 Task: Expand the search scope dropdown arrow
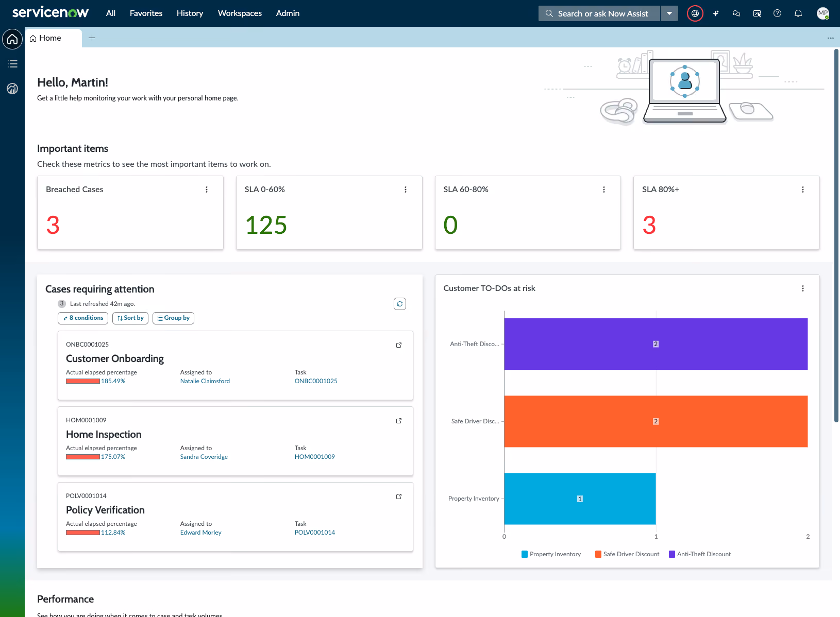(669, 13)
